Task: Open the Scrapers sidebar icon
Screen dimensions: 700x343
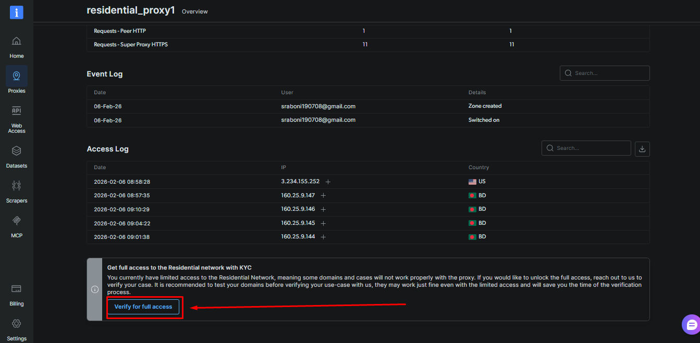Action: pyautogui.click(x=17, y=186)
